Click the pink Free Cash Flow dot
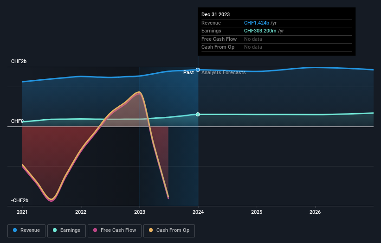381x243 pixels. pos(95,230)
